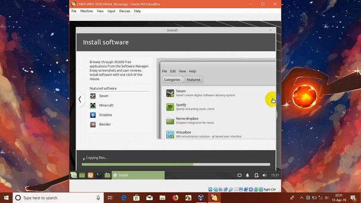Click the Spotify entry icon
This screenshot has height=203, width=361.
point(170,107)
